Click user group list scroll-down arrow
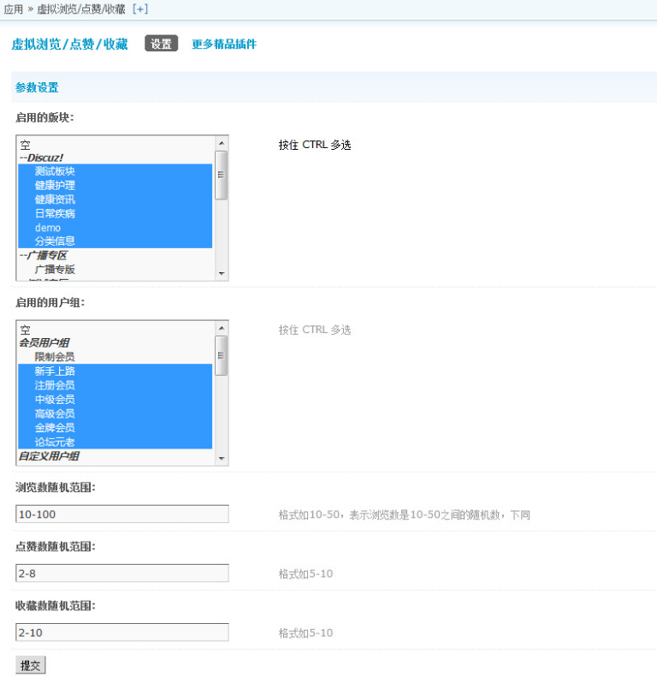 [x=222, y=458]
